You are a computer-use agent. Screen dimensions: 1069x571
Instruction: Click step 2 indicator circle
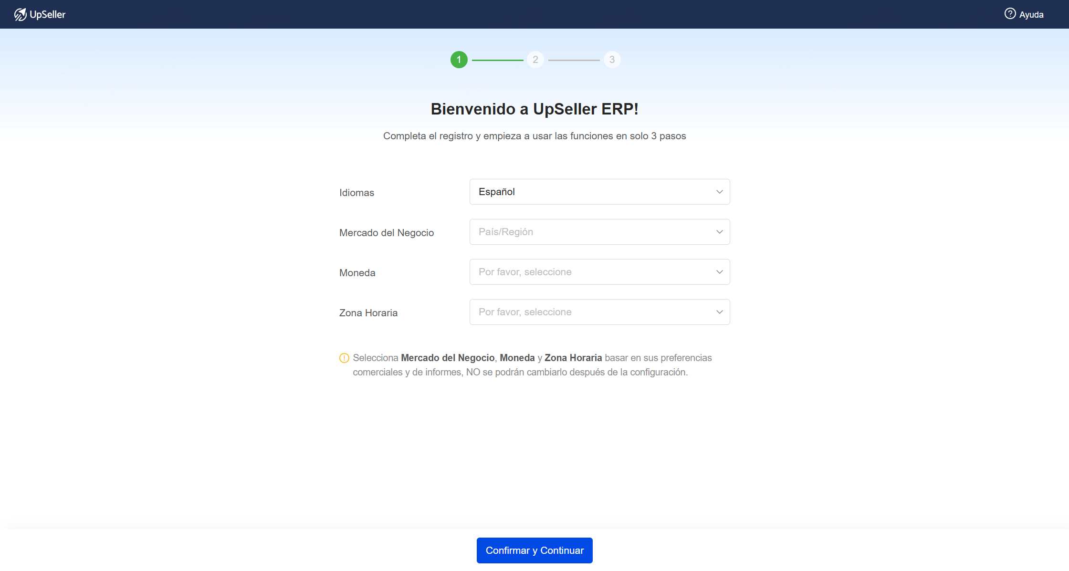pos(535,59)
